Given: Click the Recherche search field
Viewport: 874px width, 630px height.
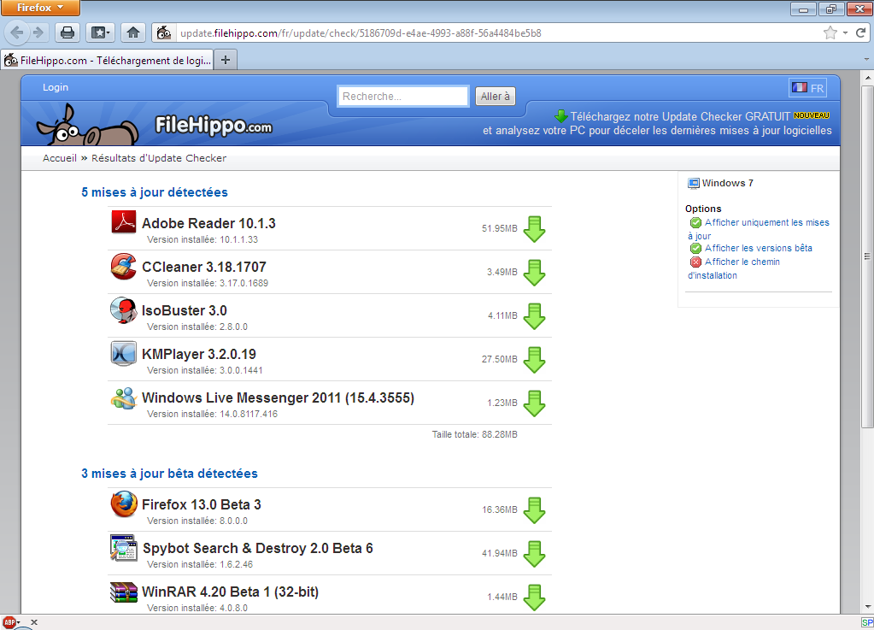Looking at the screenshot, I should point(403,97).
